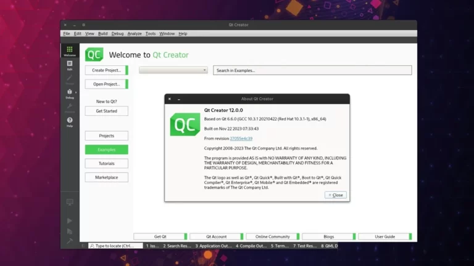
Task: Open the Debug menu
Action: click(x=117, y=33)
